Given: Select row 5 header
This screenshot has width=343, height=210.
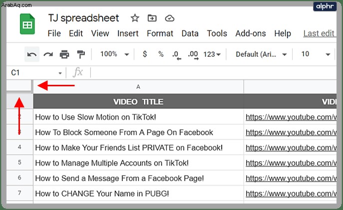Looking at the screenshot, I should (x=19, y=163).
